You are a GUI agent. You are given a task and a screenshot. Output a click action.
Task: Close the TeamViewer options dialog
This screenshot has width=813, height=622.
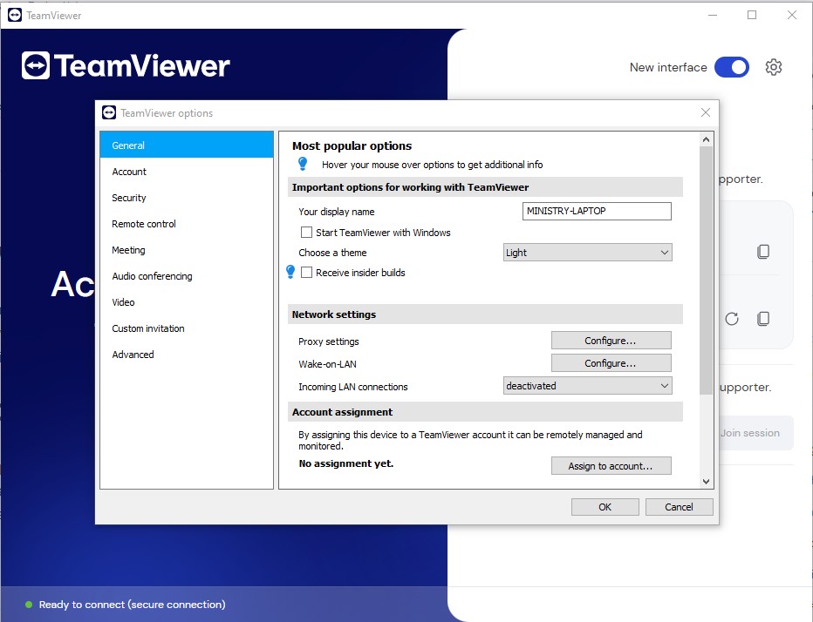(x=705, y=112)
